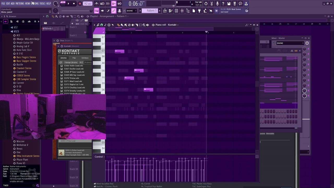Click A-Z sort button in Kontakt
334x188 pixels.
(81, 62)
